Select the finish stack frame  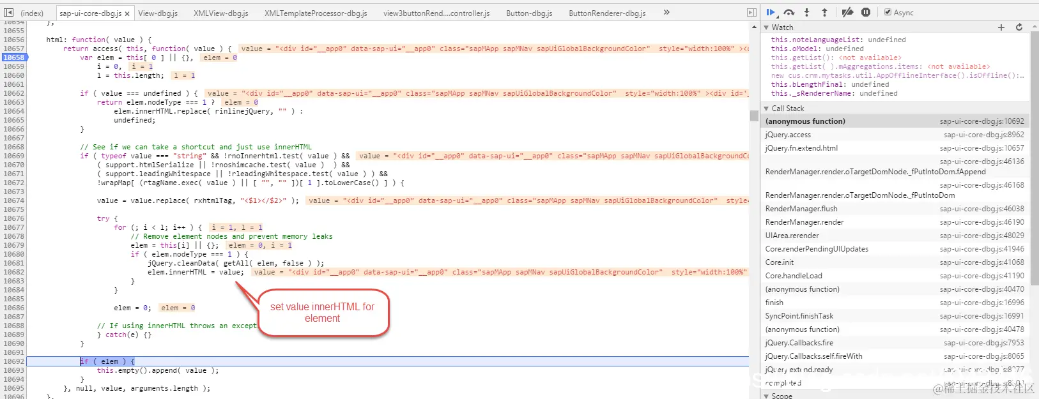pos(895,303)
